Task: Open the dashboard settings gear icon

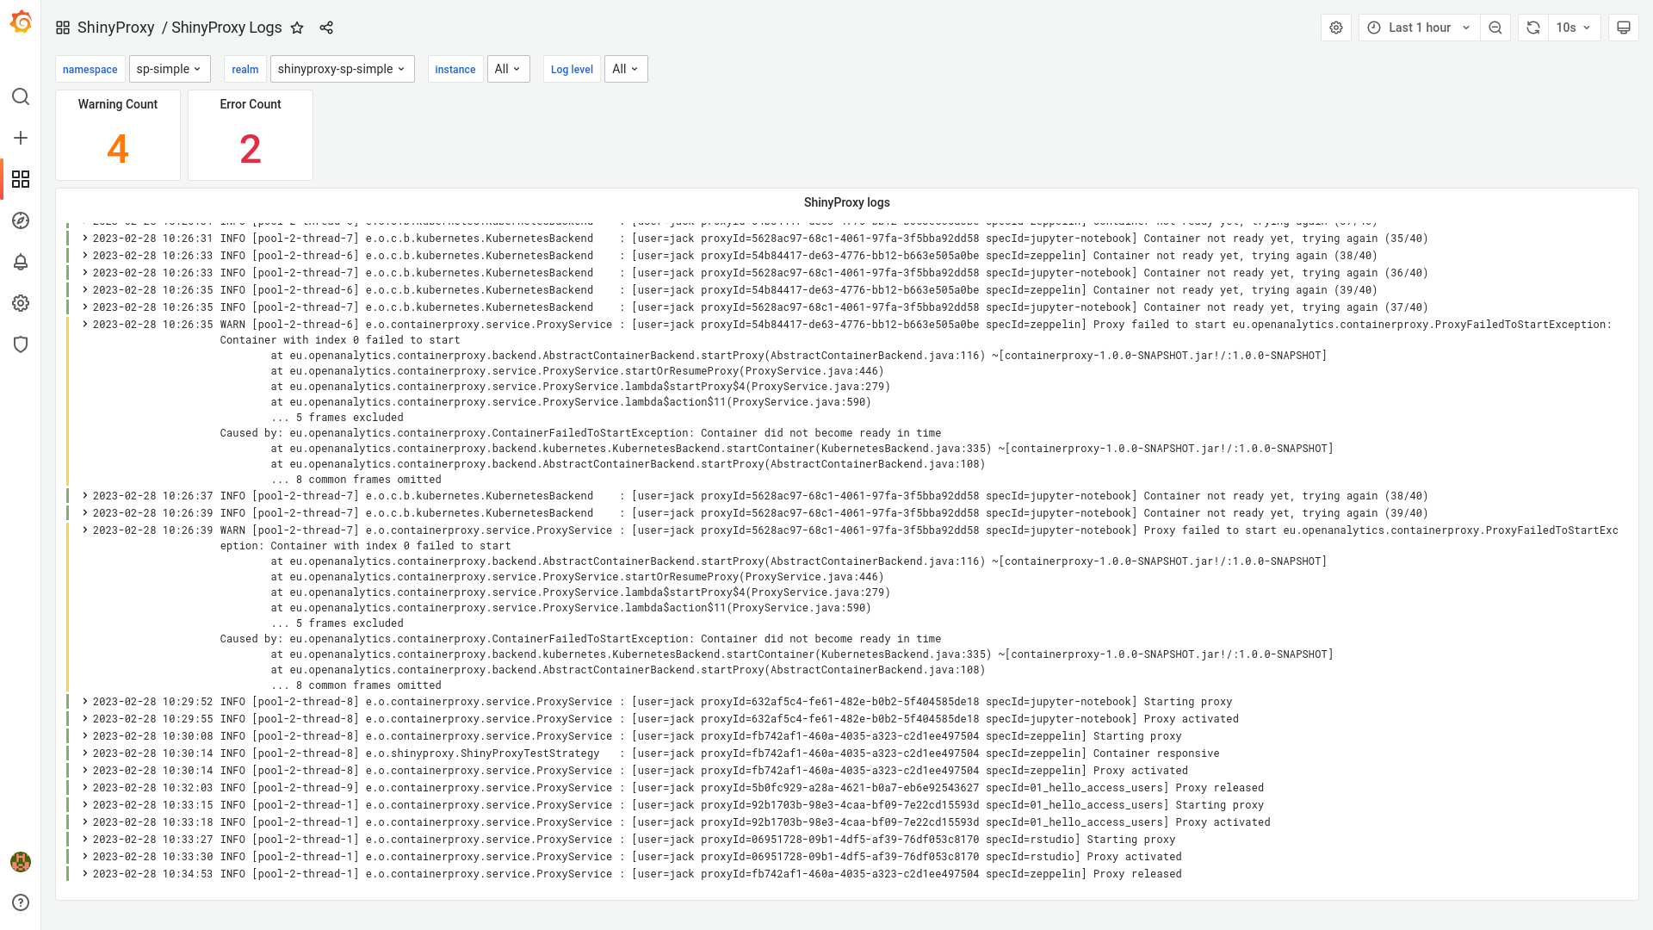Action: tap(1336, 28)
